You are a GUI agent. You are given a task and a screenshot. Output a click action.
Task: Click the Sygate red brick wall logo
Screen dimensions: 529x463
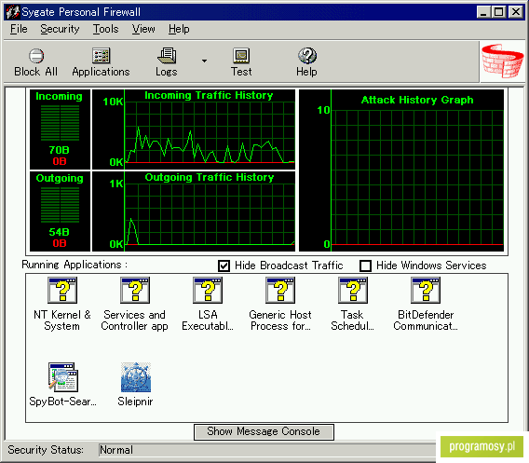(502, 61)
